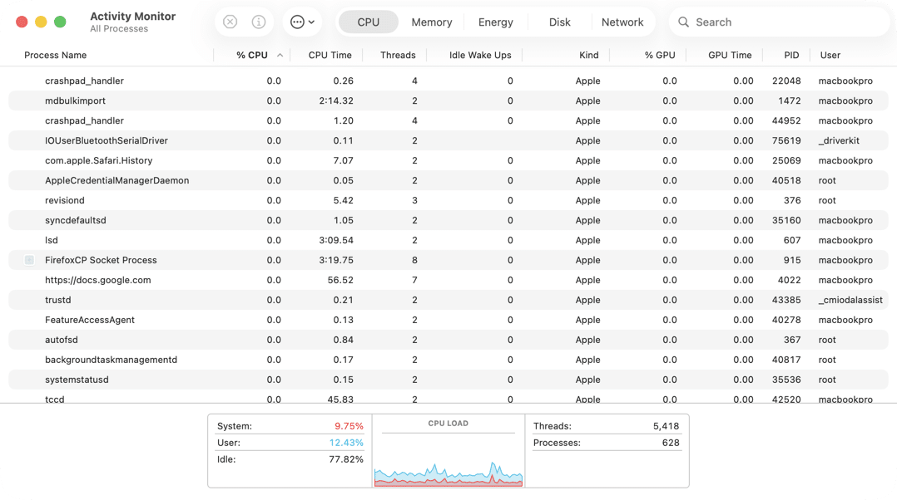Image resolution: width=897 pixels, height=500 pixels.
Task: Click the _cmiodalassist user cell
Action: tap(850, 300)
